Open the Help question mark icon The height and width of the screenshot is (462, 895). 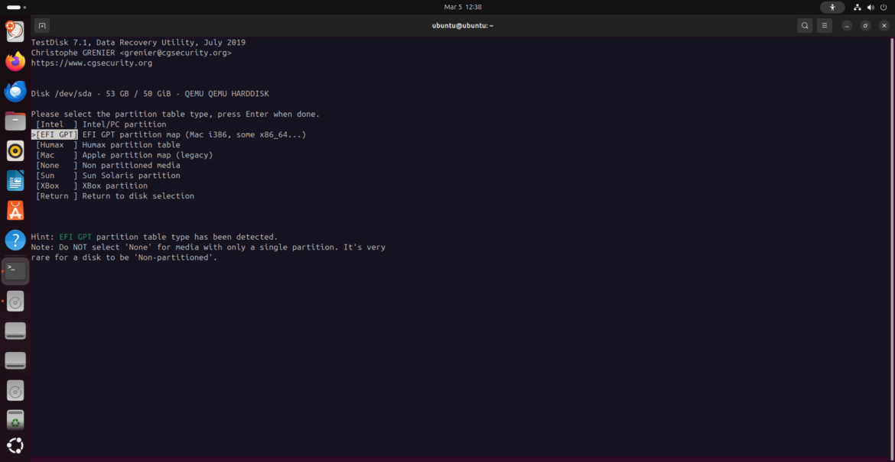(x=15, y=241)
